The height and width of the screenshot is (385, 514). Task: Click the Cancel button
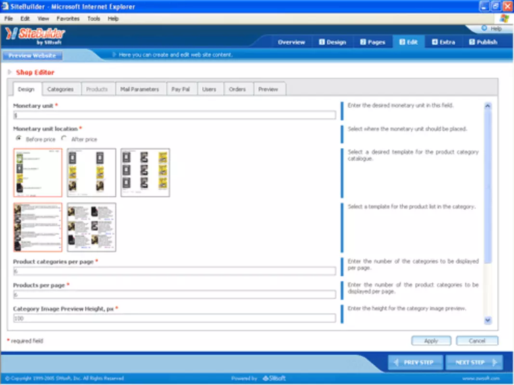(x=477, y=341)
